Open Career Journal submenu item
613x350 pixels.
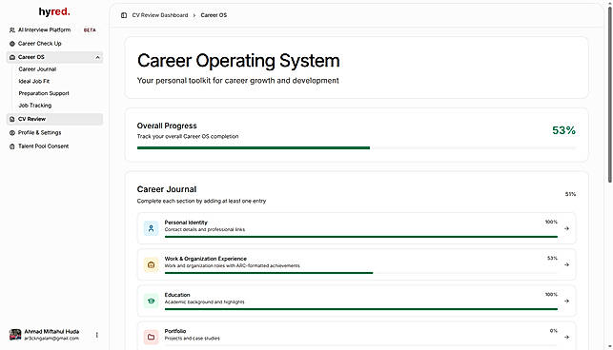(37, 69)
